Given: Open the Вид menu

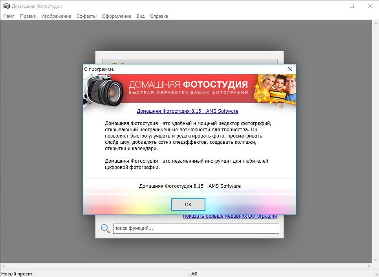Looking at the screenshot, I should [141, 16].
